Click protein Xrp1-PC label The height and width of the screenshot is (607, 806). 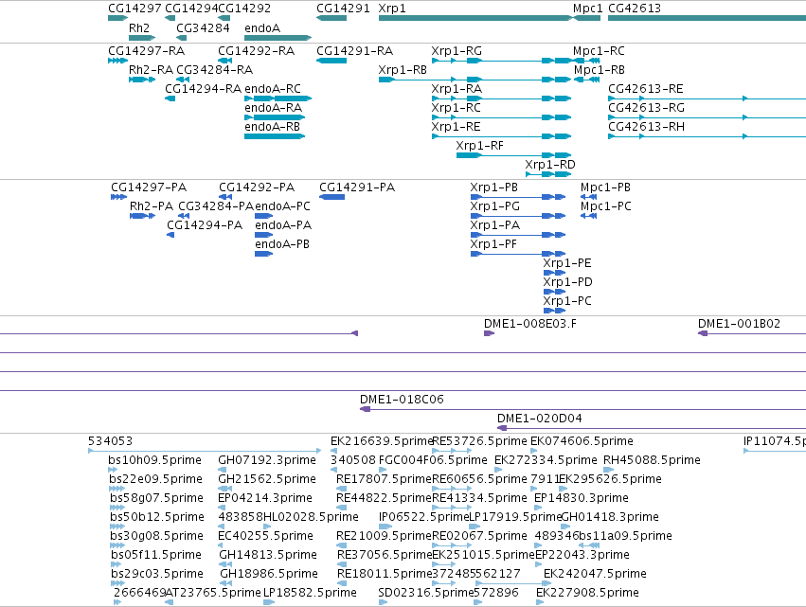pos(567,302)
